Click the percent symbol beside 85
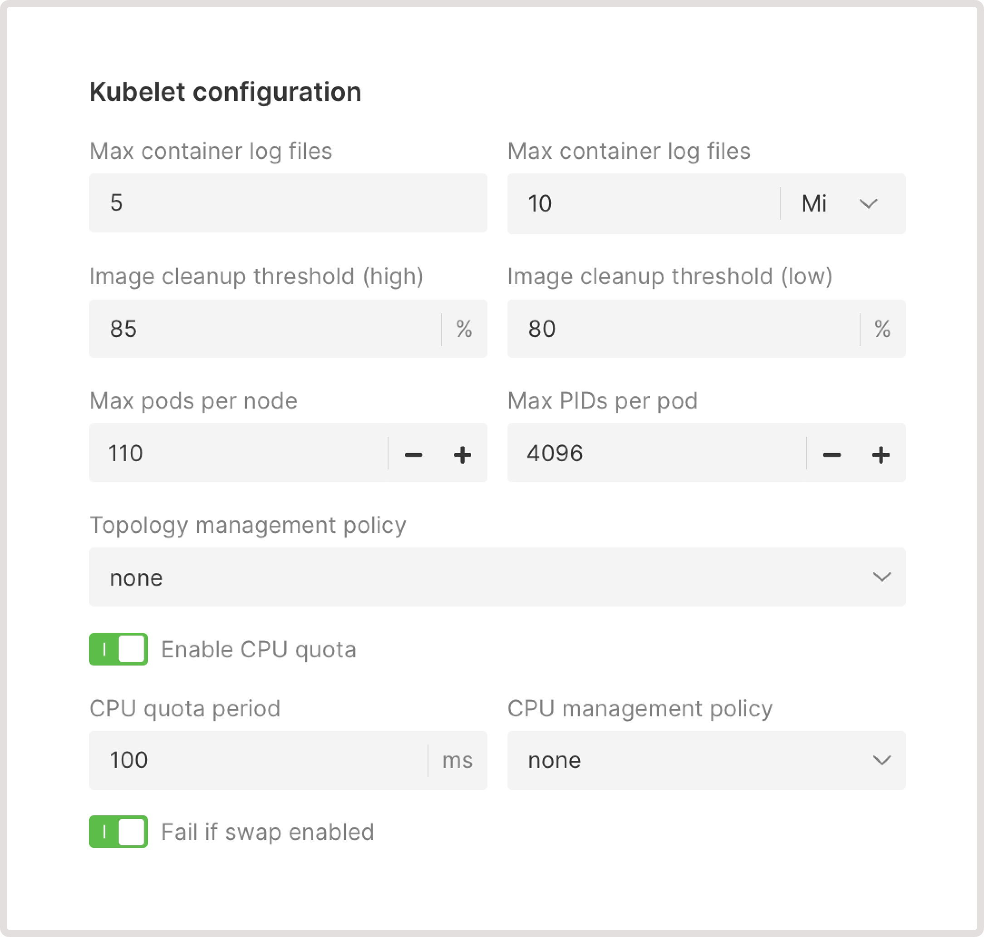The image size is (984, 937). click(464, 329)
